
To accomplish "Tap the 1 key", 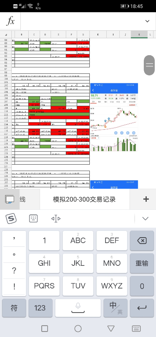I will pyautogui.click(x=44, y=241).
